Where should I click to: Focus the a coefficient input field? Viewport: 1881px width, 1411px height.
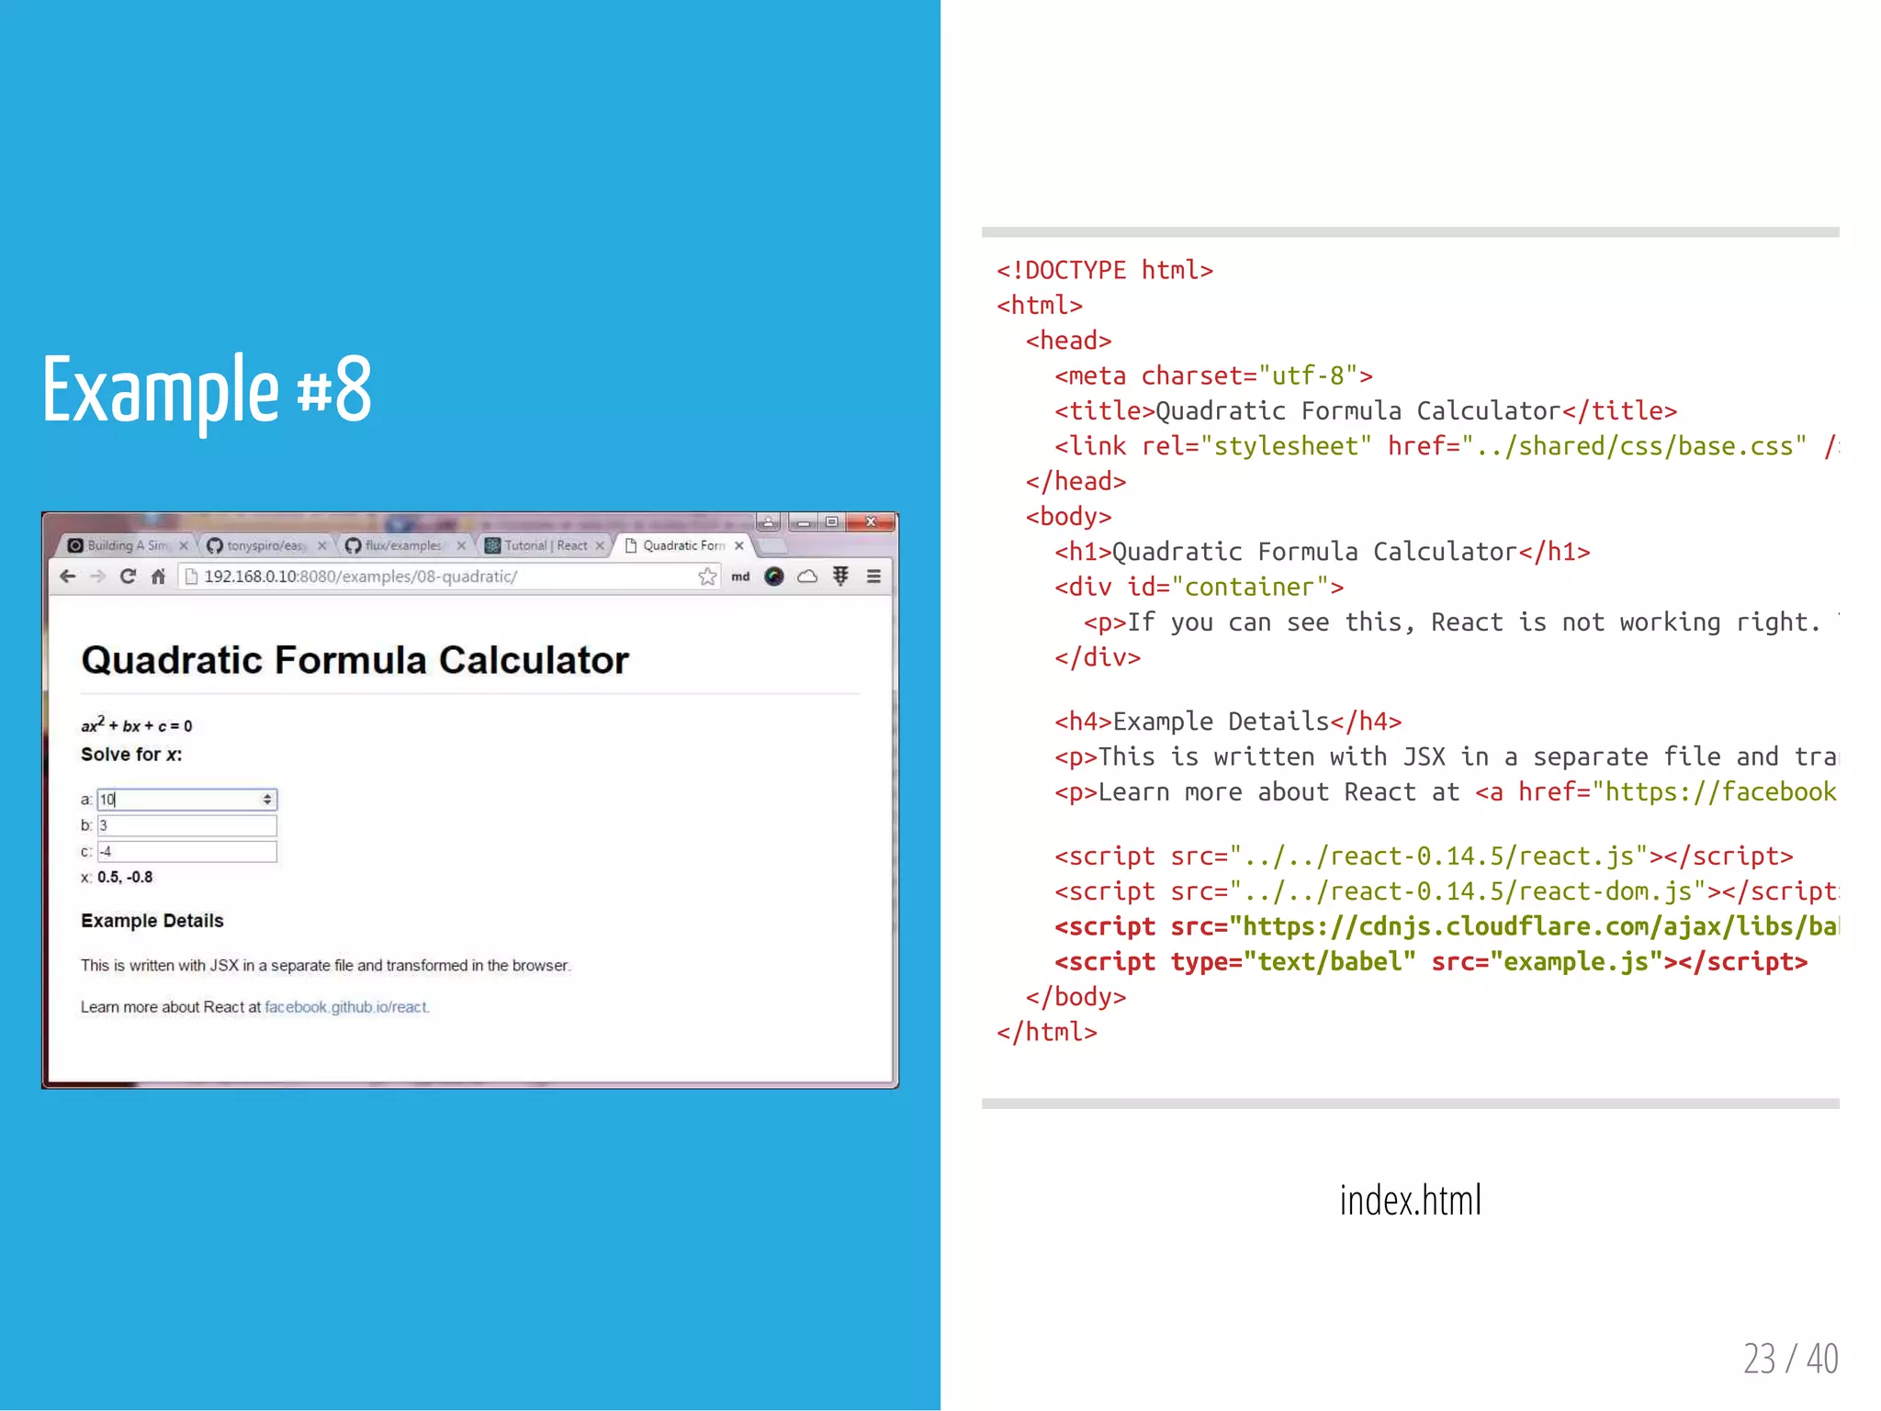(x=186, y=800)
